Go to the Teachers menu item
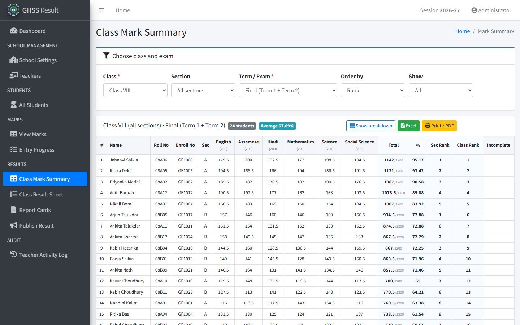 pos(45,75)
